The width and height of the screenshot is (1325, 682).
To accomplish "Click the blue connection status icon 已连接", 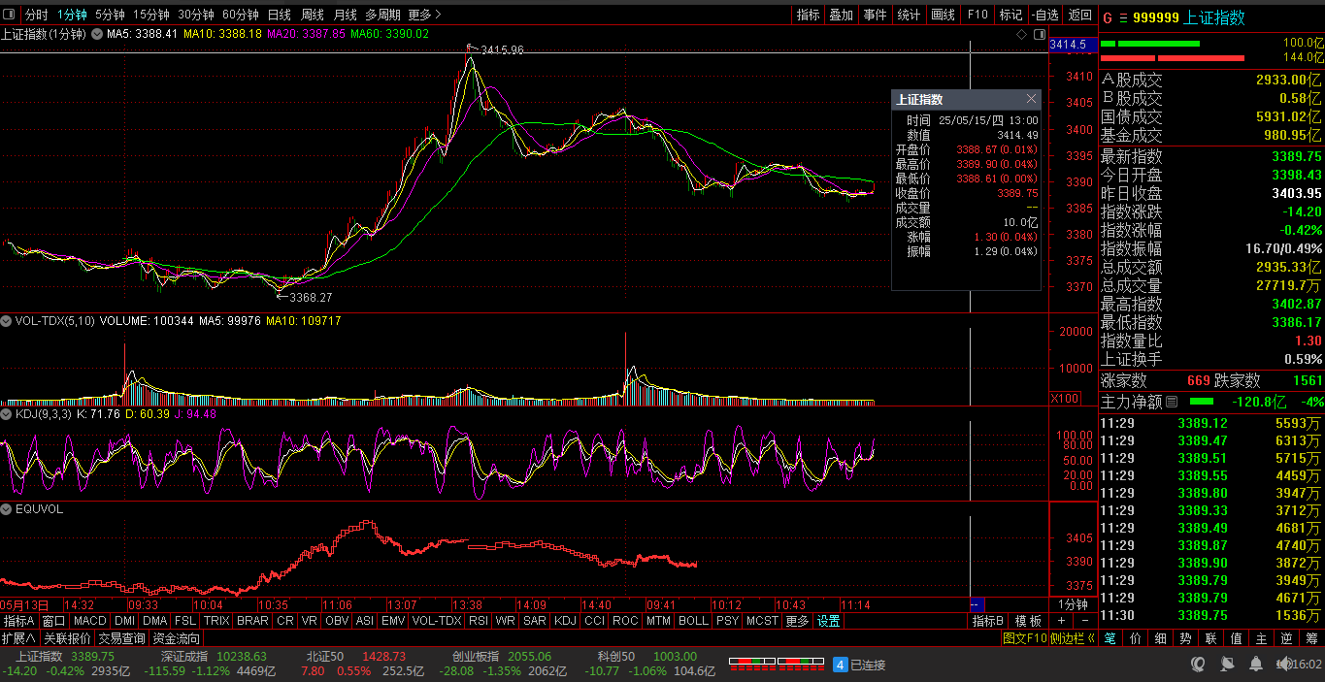I will [x=841, y=665].
